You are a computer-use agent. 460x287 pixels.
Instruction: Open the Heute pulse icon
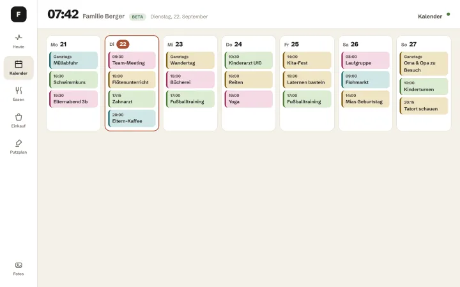[19, 38]
